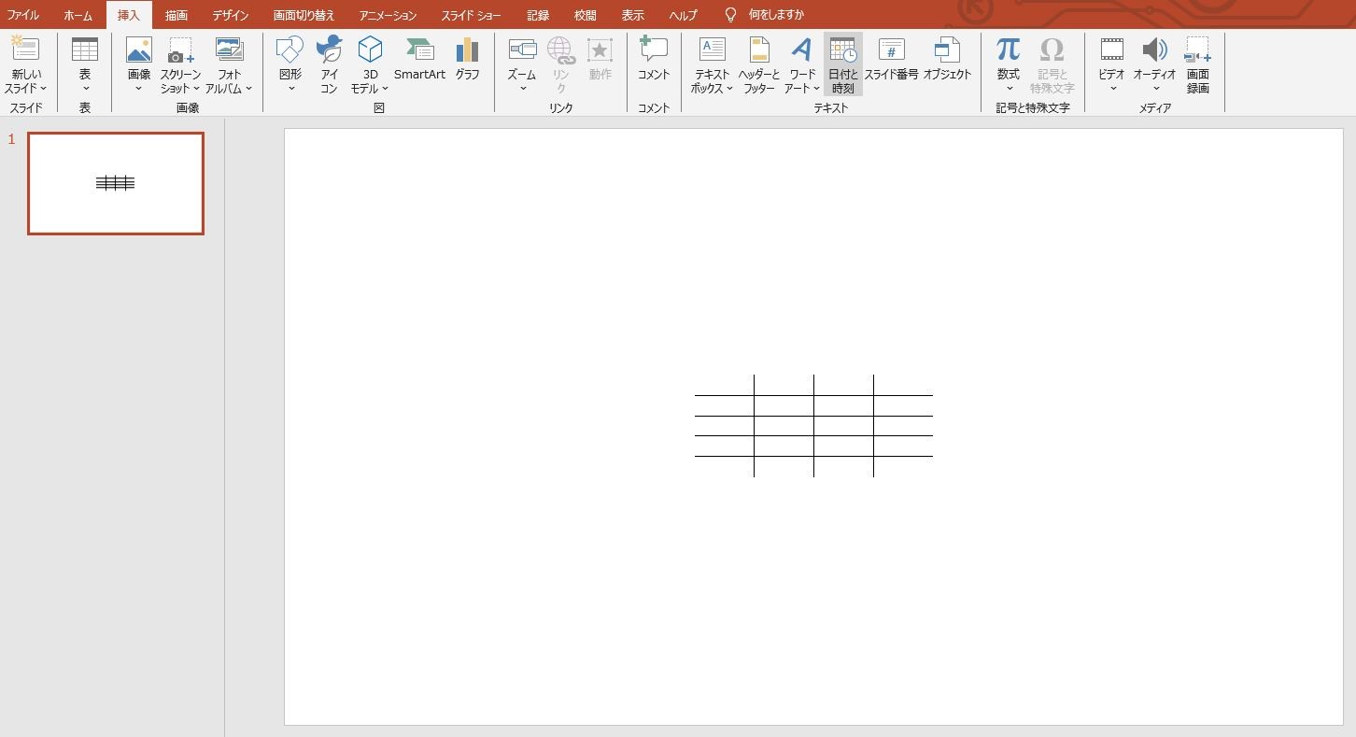Open the Transitions (画面切り替え) tab
Screen dimensions: 1356x737
[304, 15]
